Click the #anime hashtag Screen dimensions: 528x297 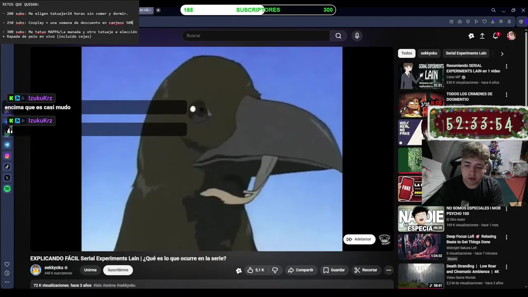click(109, 285)
